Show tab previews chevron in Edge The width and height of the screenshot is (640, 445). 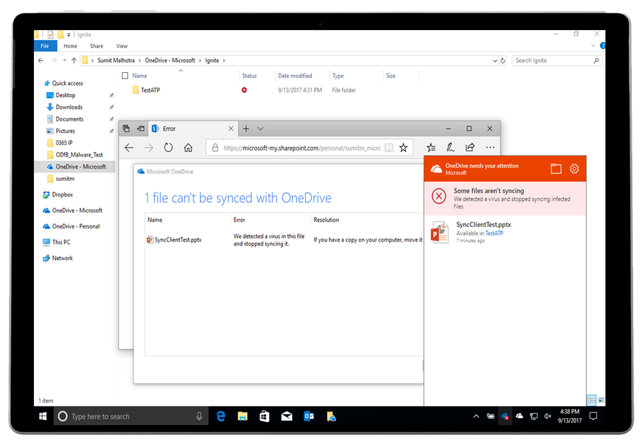[x=260, y=129]
